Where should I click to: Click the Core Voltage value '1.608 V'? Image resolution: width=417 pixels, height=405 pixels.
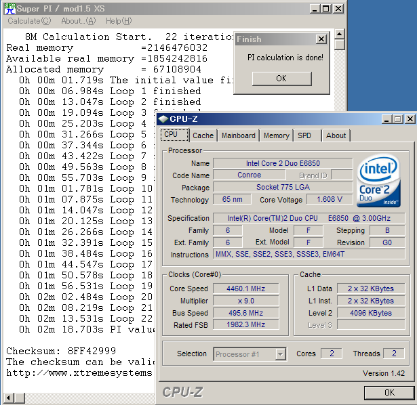coord(330,199)
